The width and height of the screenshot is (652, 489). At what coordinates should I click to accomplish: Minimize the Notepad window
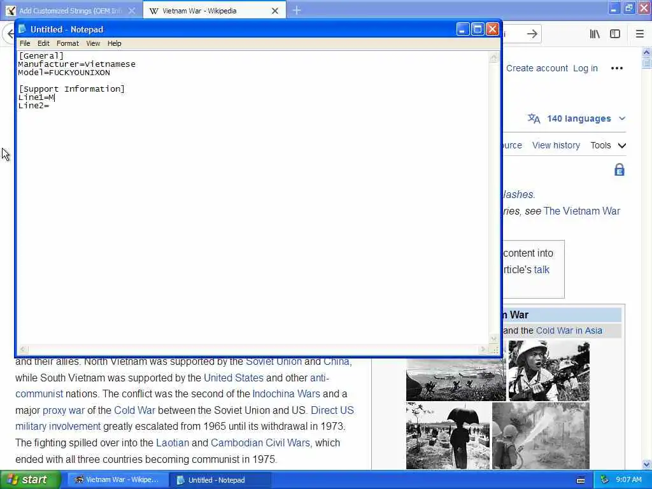463,29
